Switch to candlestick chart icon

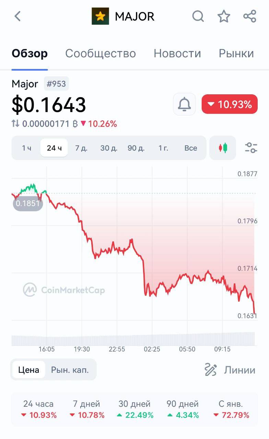click(223, 148)
